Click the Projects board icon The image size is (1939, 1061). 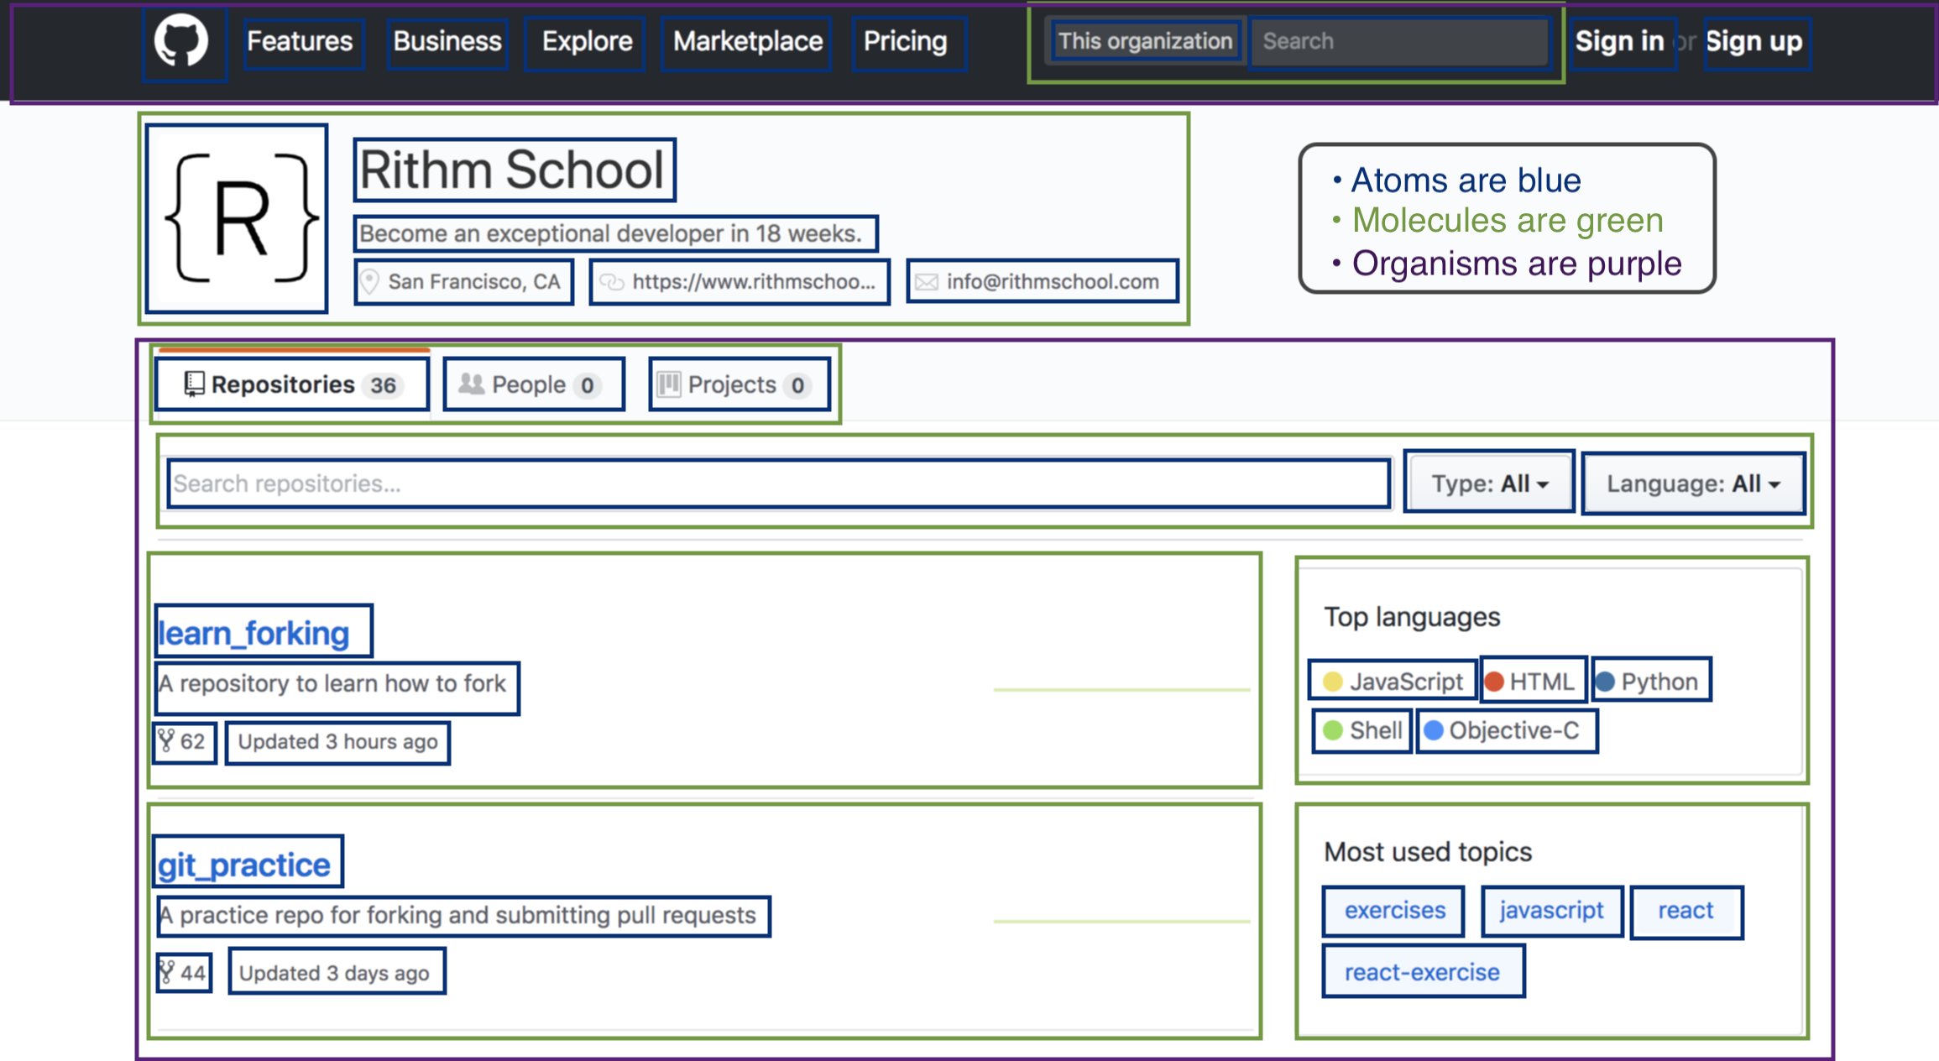(x=669, y=384)
